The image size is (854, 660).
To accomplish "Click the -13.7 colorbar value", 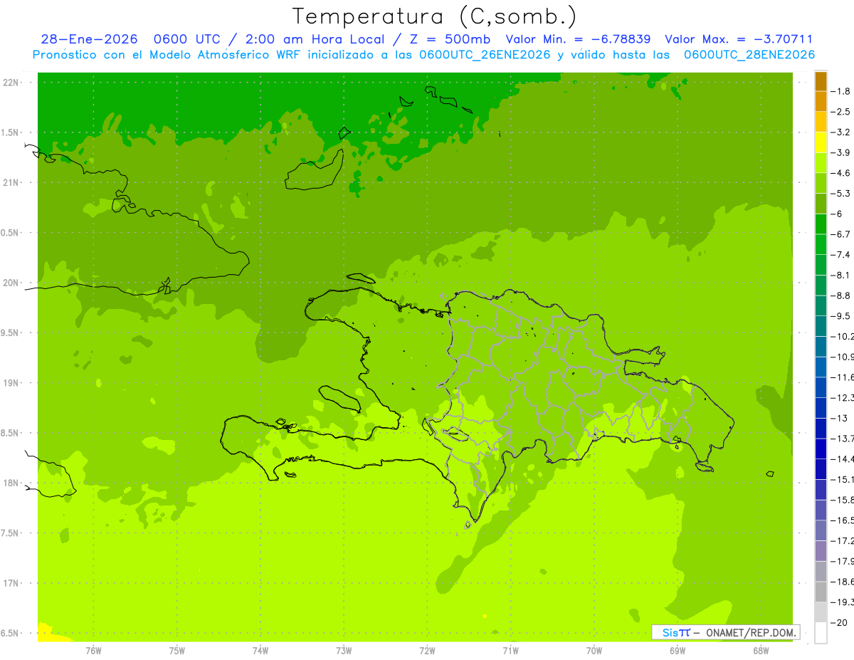I will pyautogui.click(x=843, y=439).
